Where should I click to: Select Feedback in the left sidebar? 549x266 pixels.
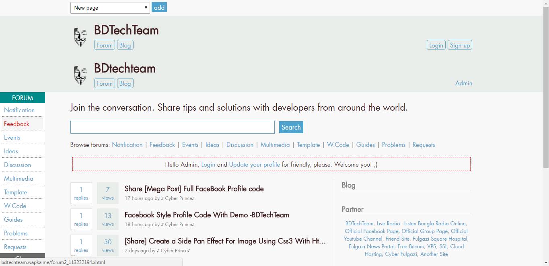click(22, 124)
